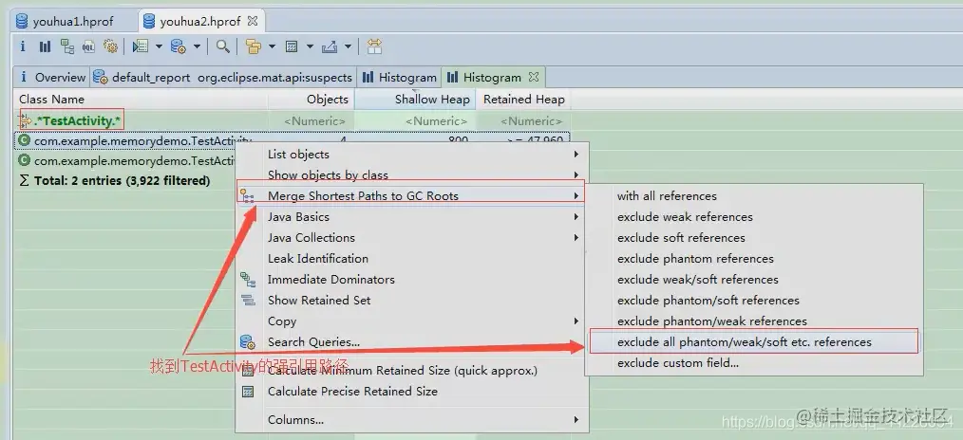Close the active Histogram tab
Image resolution: width=963 pixels, height=440 pixels.
(534, 77)
